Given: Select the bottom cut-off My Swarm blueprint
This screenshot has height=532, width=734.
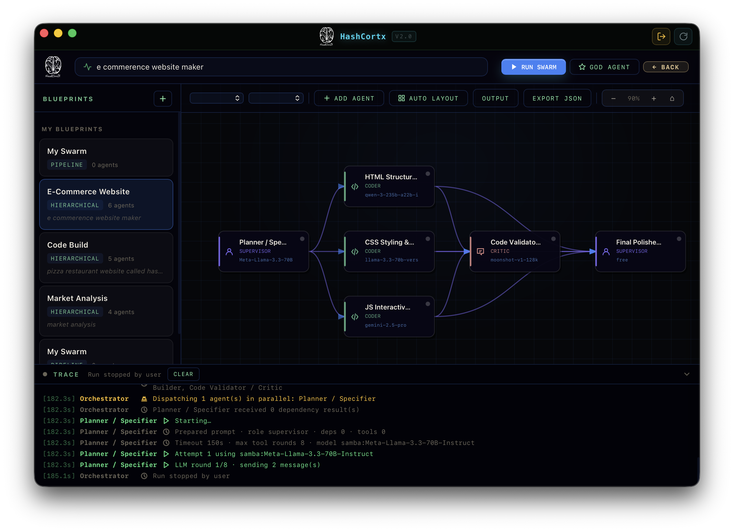Looking at the screenshot, I should tap(106, 352).
